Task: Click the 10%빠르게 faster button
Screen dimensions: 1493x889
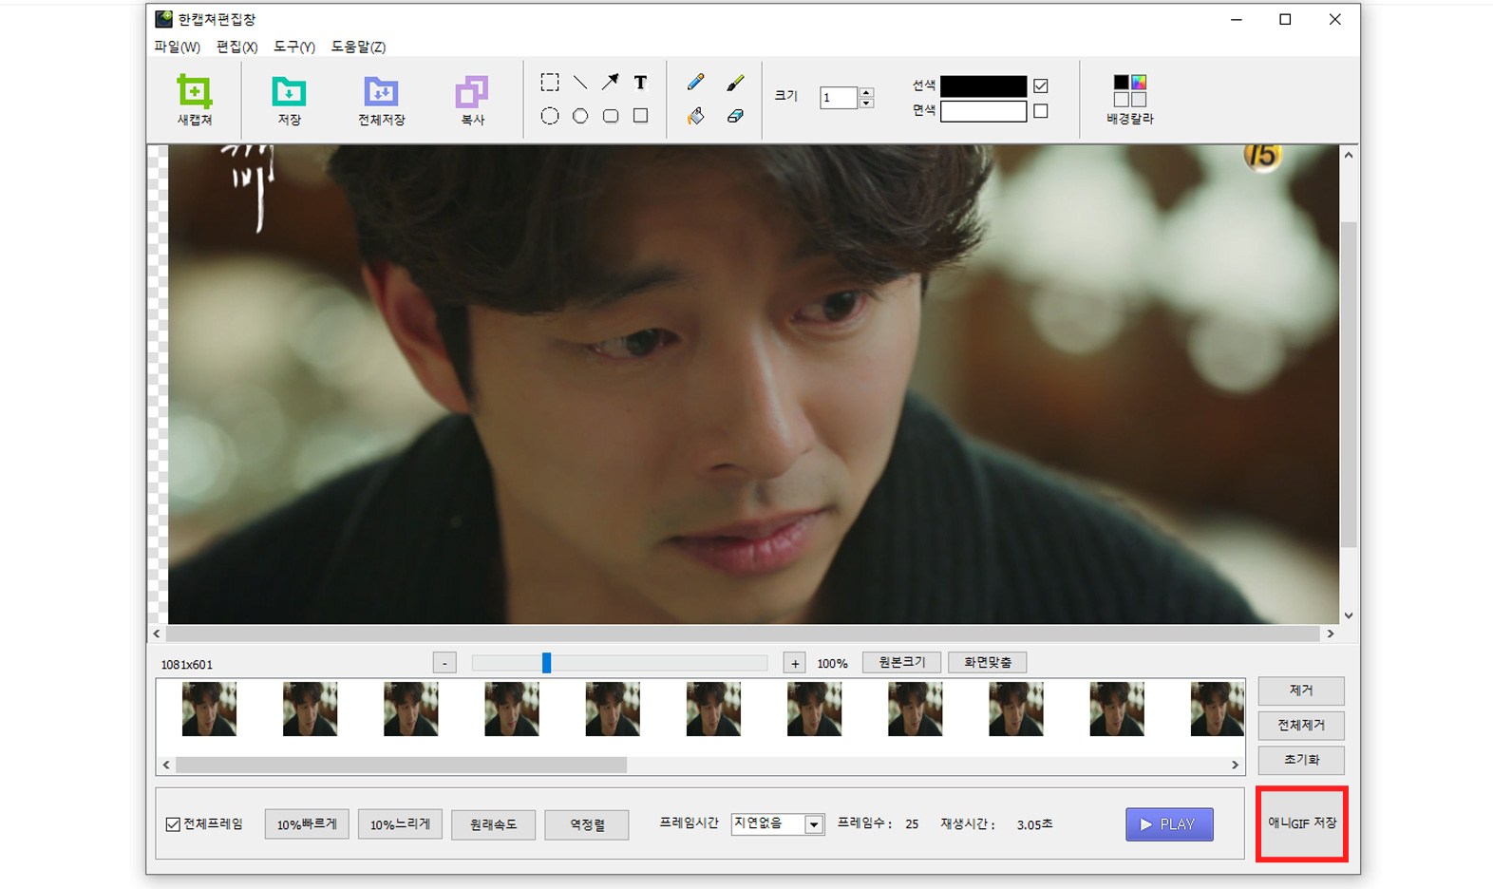Action: click(307, 824)
